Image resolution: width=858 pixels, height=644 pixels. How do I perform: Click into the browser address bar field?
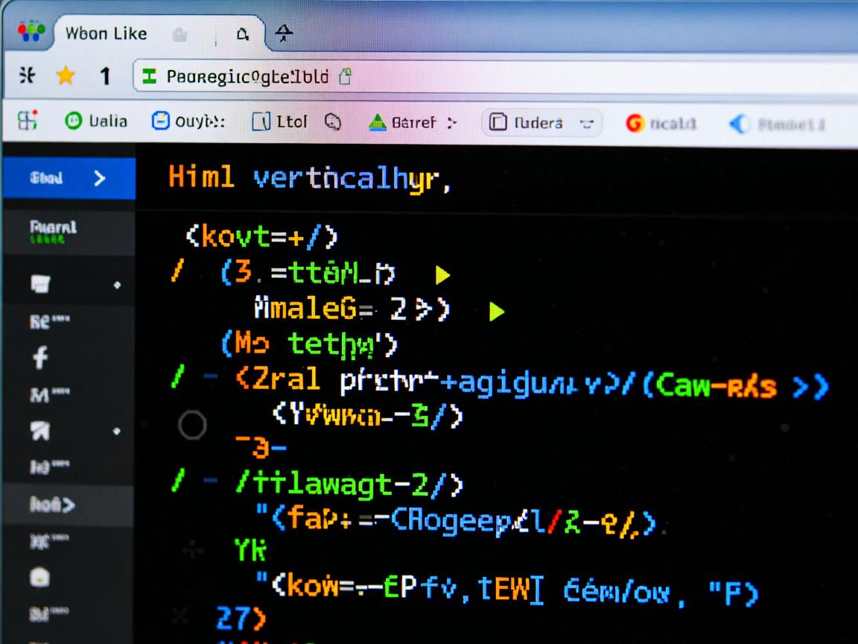(x=521, y=76)
